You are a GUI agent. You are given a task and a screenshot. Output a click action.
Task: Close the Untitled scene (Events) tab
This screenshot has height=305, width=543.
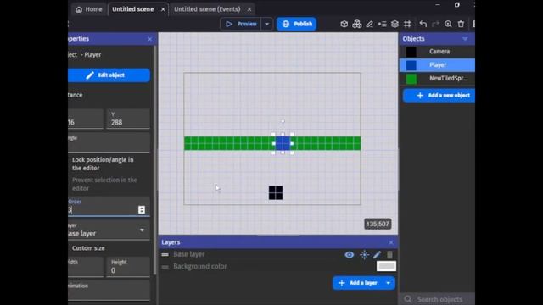(249, 9)
